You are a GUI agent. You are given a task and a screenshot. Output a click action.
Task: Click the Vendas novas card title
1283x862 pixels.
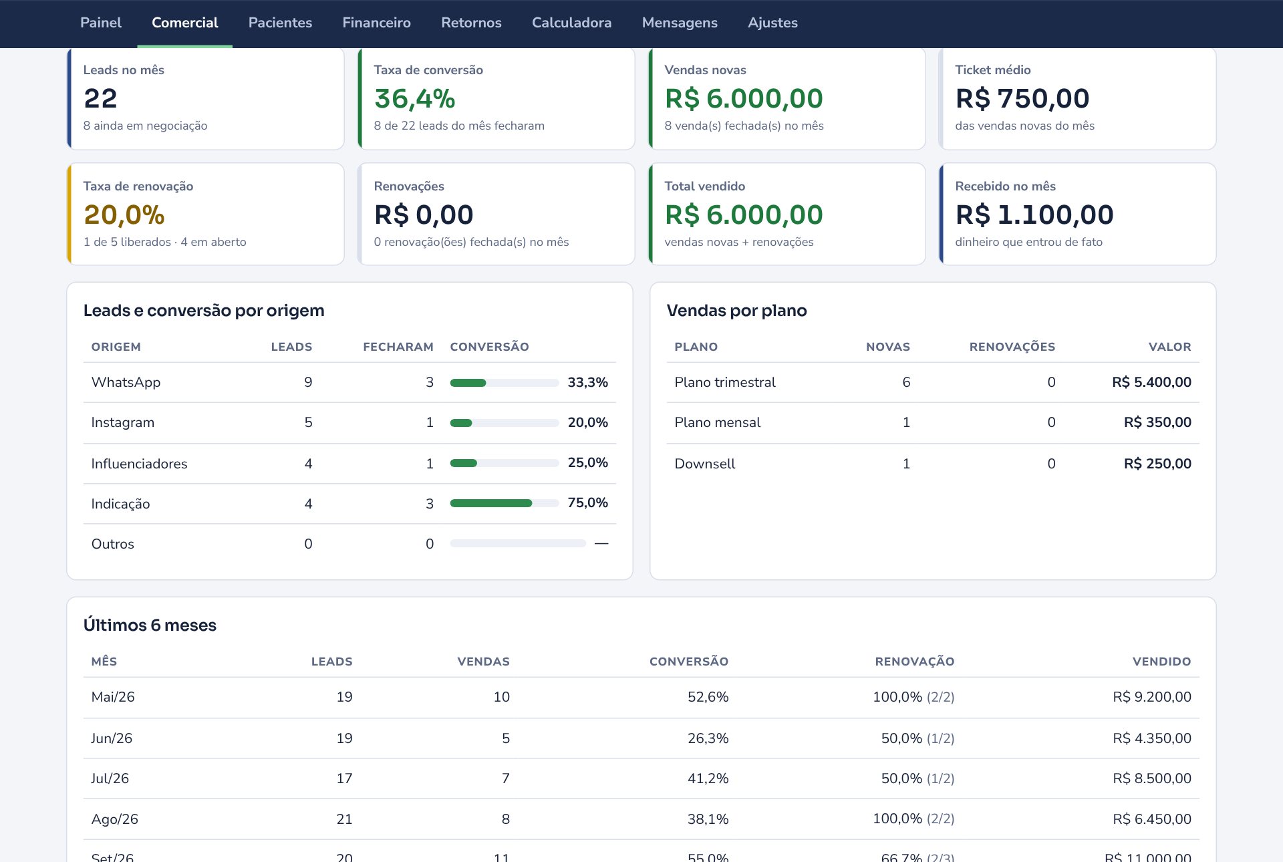[705, 70]
